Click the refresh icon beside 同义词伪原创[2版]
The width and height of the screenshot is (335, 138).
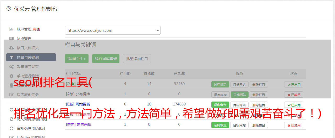(x=12, y=119)
